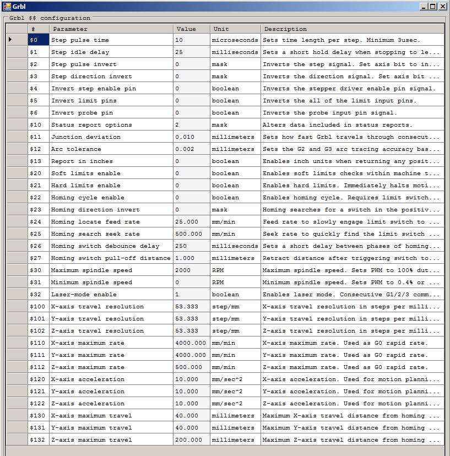Select Y-axis acceleration parameter cell
450x456 pixels.
[111, 392]
